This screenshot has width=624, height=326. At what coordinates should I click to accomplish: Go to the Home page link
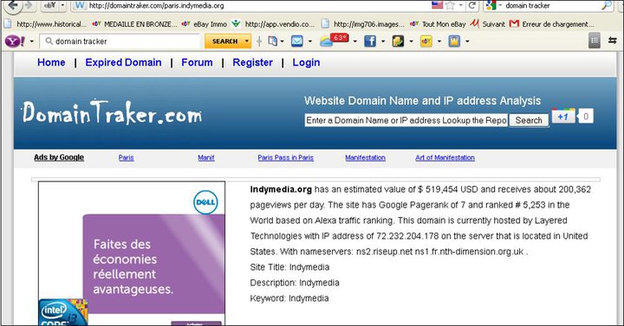51,62
